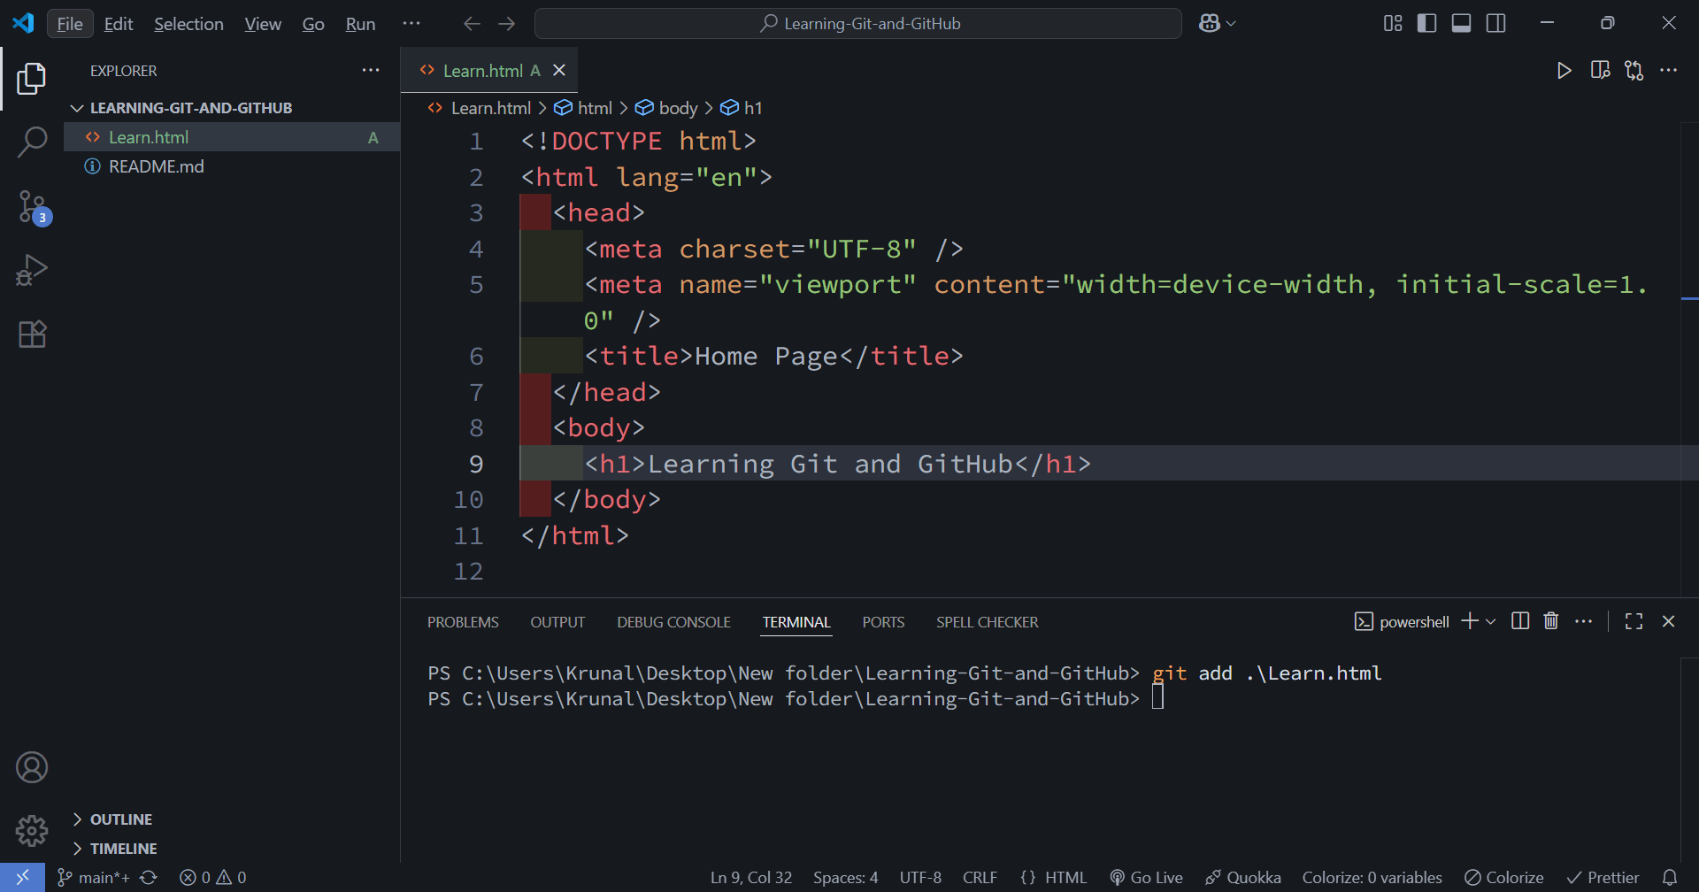Open the Selection menu
Image resolution: width=1699 pixels, height=892 pixels.
188,24
